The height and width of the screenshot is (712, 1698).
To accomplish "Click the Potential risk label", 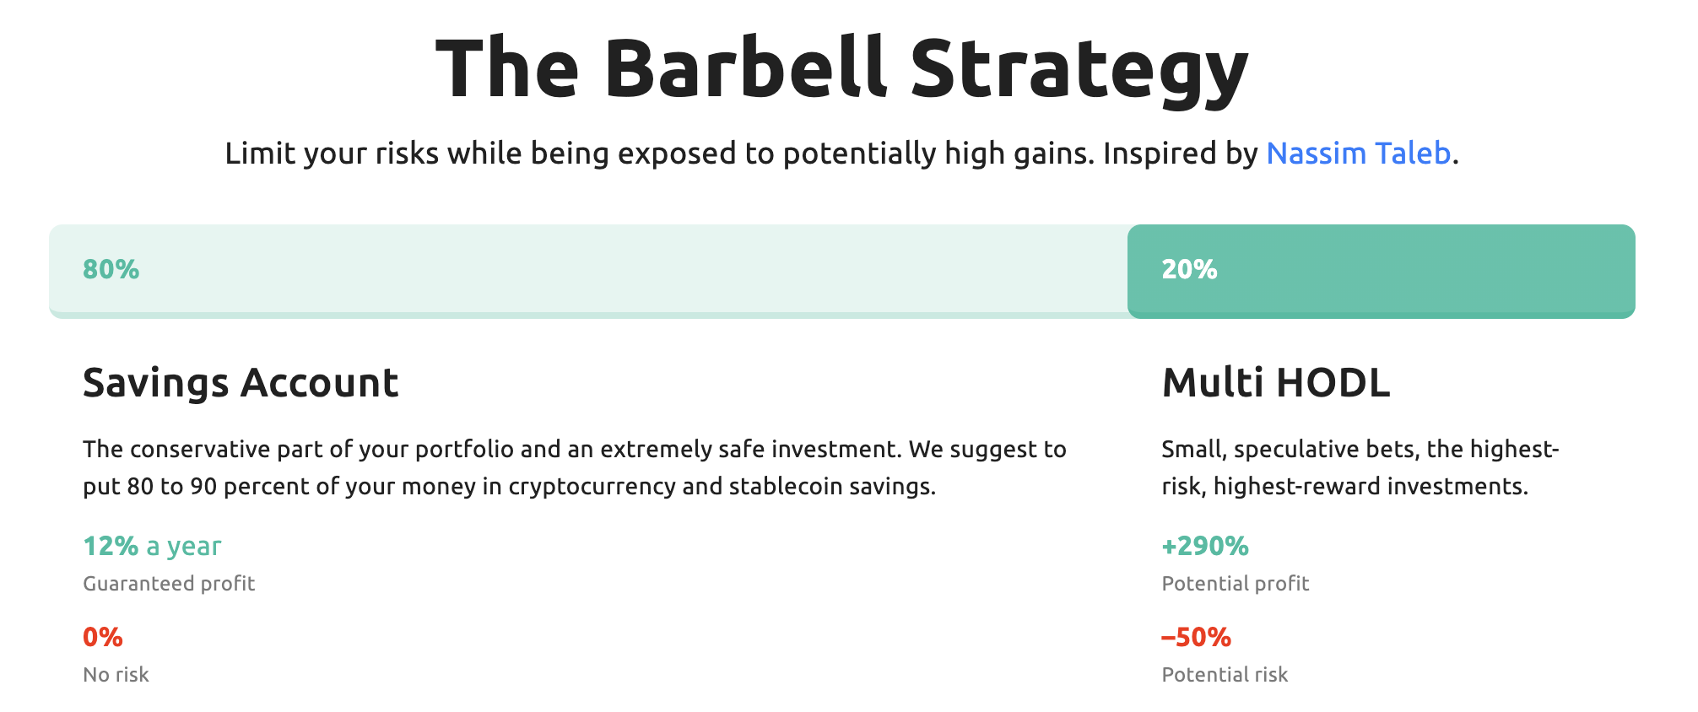I will [x=1225, y=674].
